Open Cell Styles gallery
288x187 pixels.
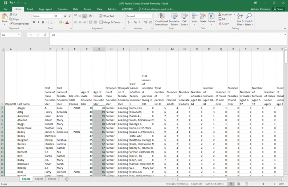pyautogui.click(x=184, y=19)
